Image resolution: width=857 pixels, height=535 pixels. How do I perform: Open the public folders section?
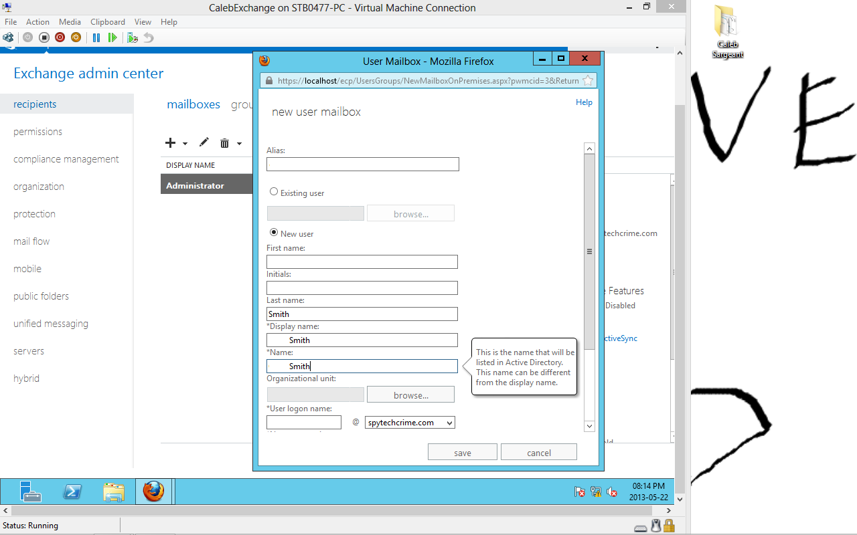42,296
